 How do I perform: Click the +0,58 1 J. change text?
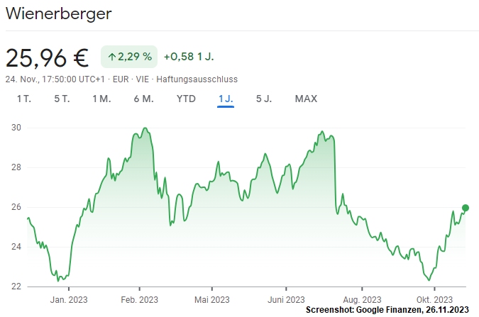pos(189,57)
